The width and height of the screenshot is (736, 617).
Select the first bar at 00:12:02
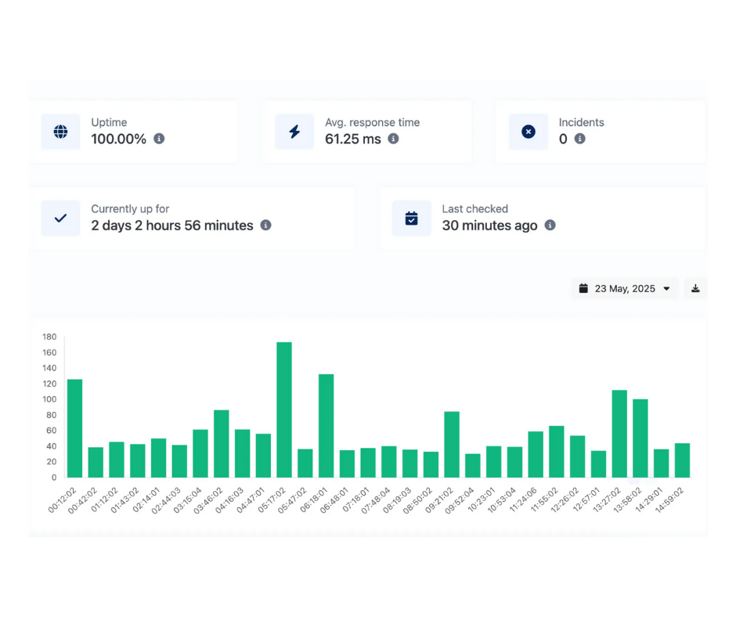[74, 428]
